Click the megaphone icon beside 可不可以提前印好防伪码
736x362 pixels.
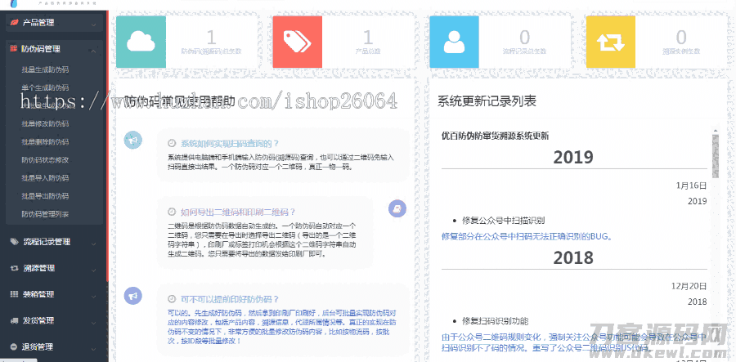pos(132,296)
